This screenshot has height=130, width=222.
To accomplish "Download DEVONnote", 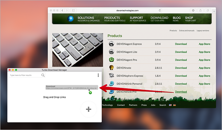I will [x=181, y=68].
